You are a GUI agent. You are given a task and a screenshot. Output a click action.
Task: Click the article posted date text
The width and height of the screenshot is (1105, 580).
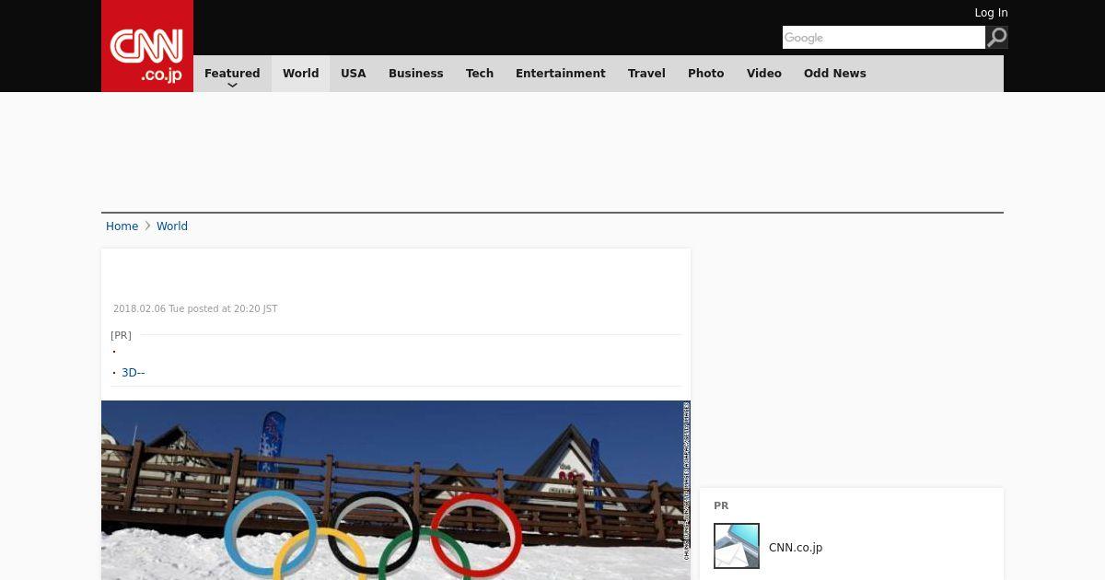click(195, 309)
